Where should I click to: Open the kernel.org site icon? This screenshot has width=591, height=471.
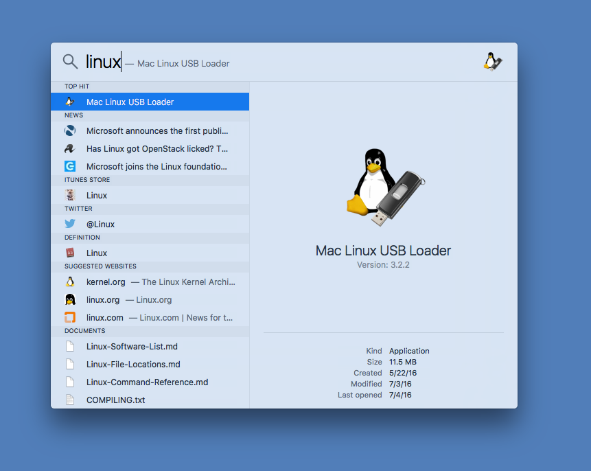tap(71, 282)
